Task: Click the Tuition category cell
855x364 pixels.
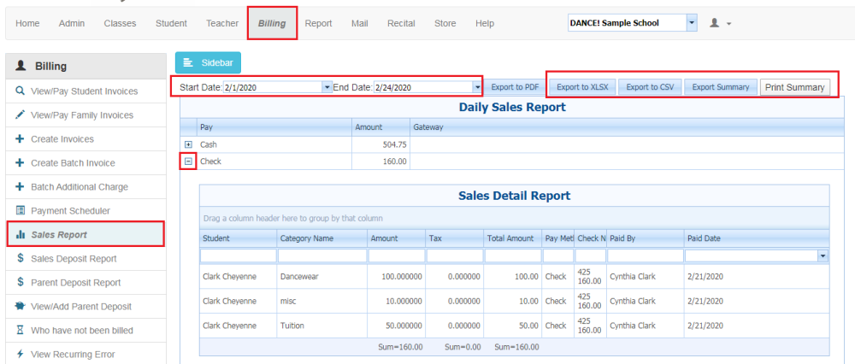Action: point(322,326)
